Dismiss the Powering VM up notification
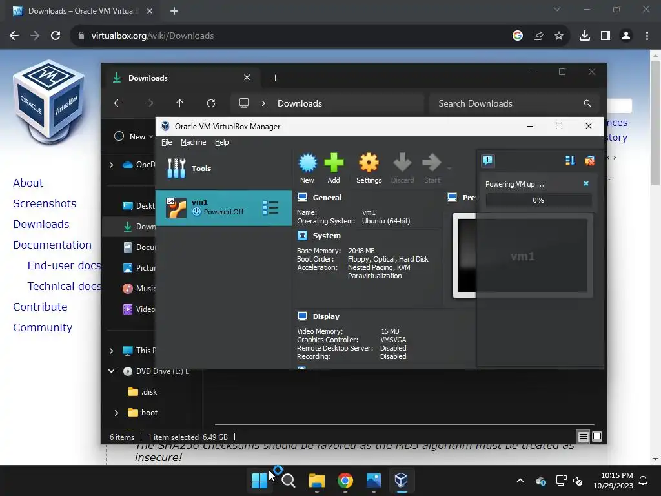 586,183
